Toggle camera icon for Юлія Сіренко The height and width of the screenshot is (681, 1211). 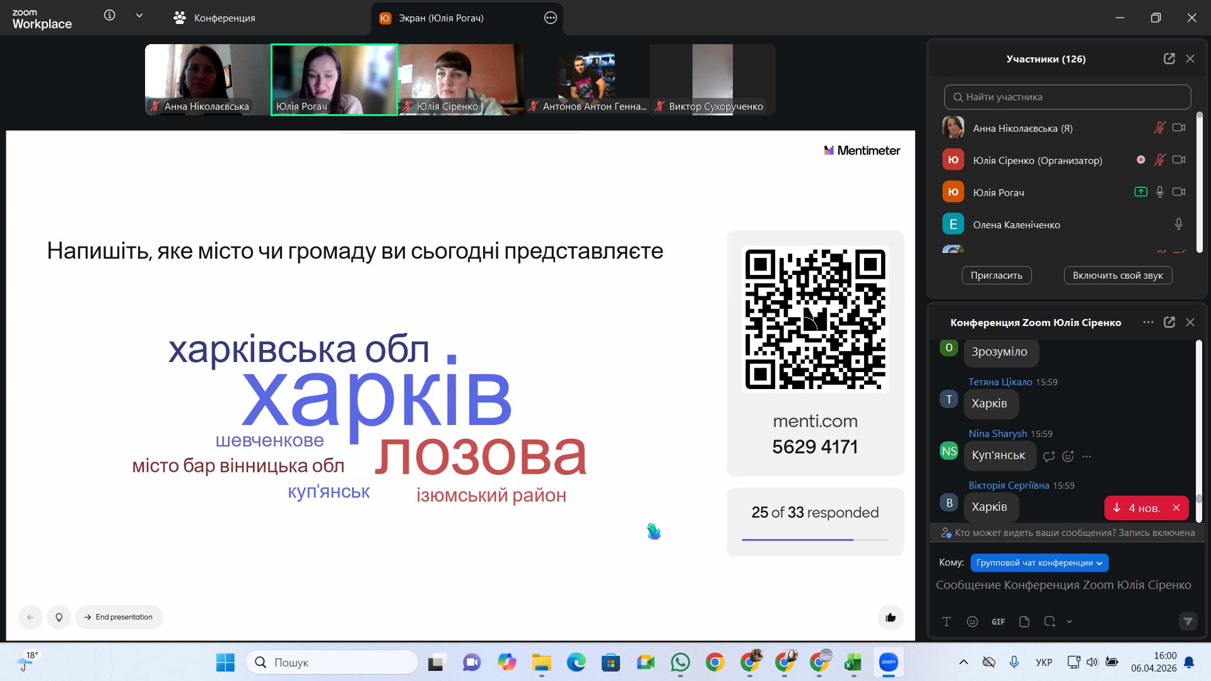pos(1178,160)
